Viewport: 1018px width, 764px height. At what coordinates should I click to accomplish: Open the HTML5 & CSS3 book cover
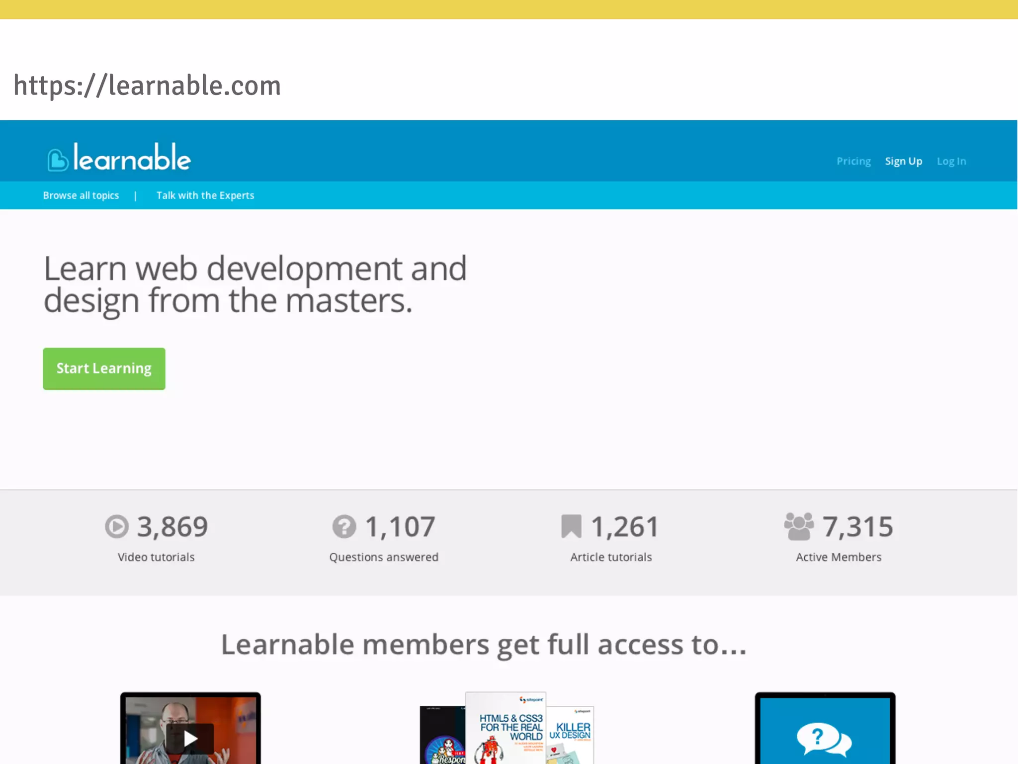506,728
